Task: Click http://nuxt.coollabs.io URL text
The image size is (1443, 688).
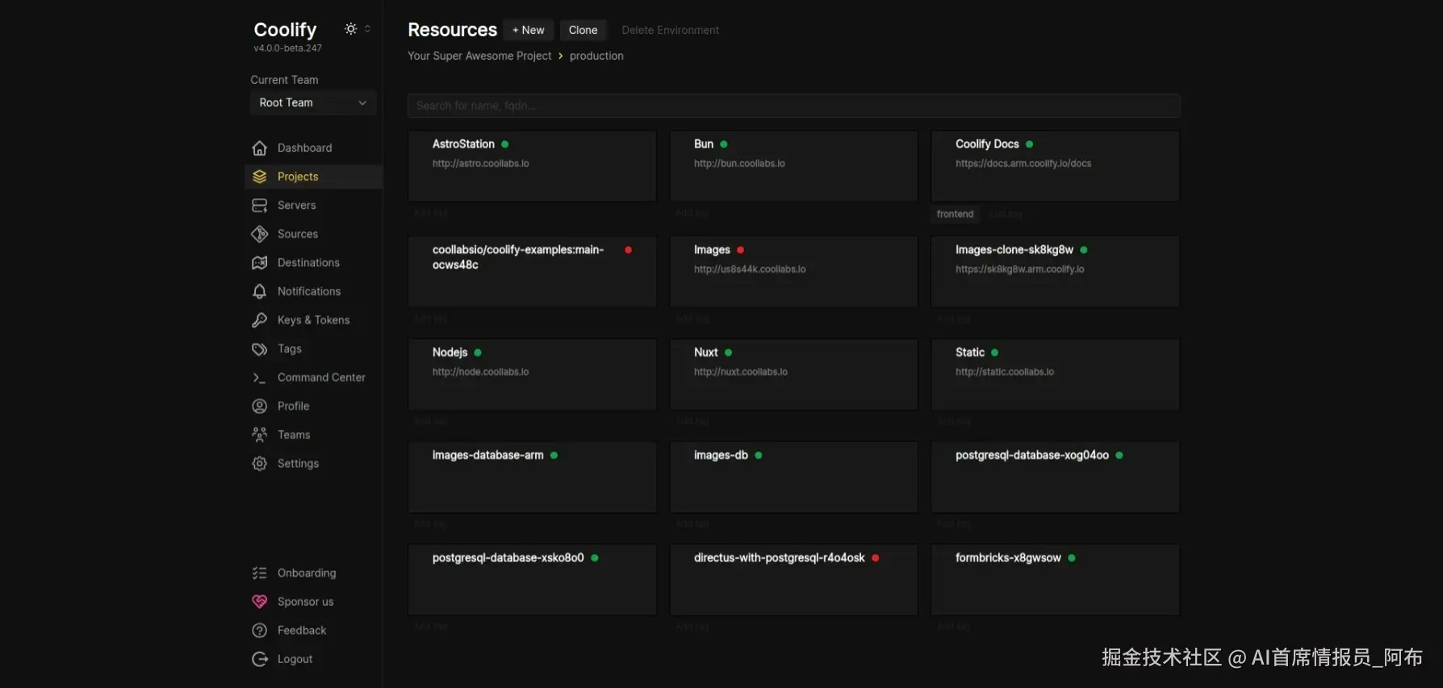Action: [740, 372]
